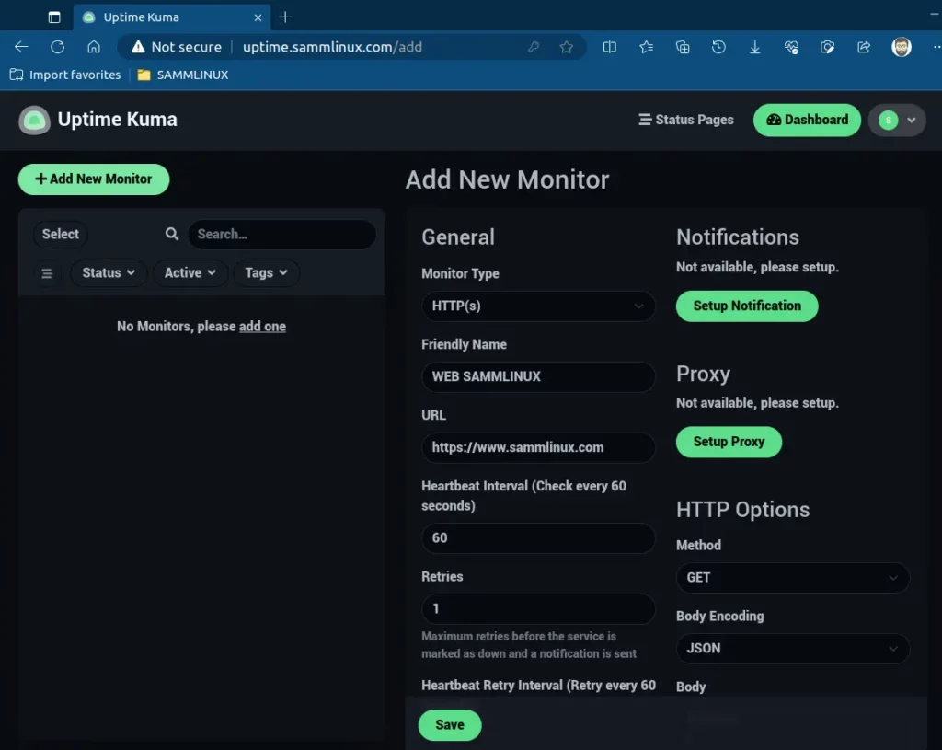The width and height of the screenshot is (942, 750).
Task: Open SAMMLINUX favorites folder
Action: tap(183, 75)
